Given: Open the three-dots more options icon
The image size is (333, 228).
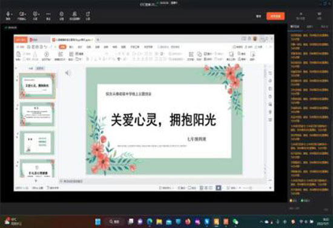Looking at the screenshot, I should (48, 15).
